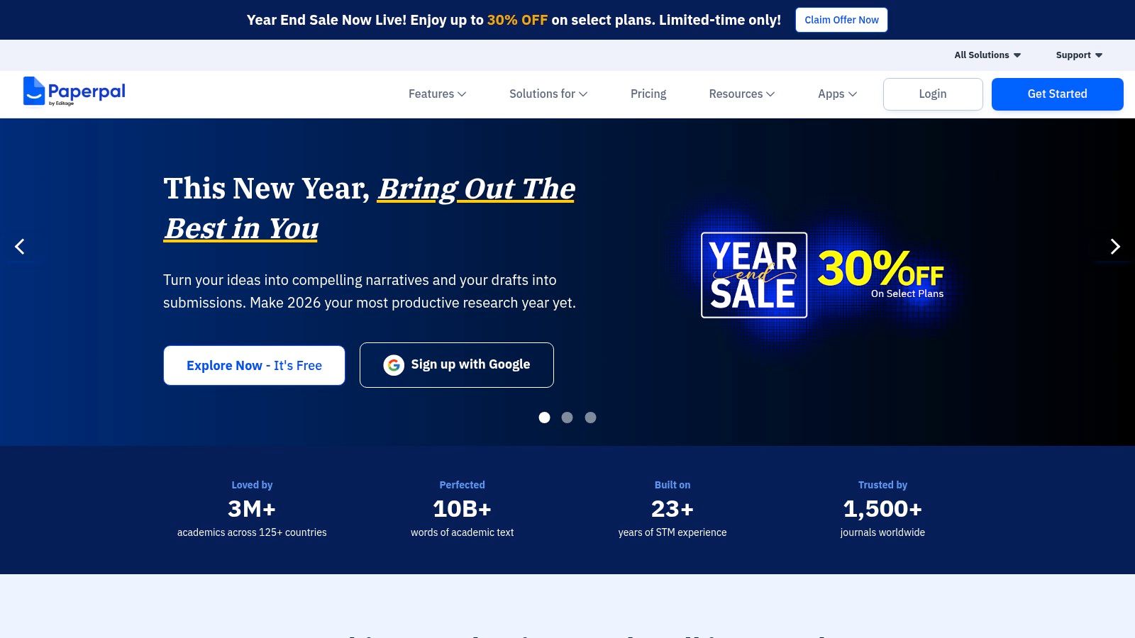Screen dimensions: 1135x638
Task: Select the second carousel dot
Action: tap(567, 418)
